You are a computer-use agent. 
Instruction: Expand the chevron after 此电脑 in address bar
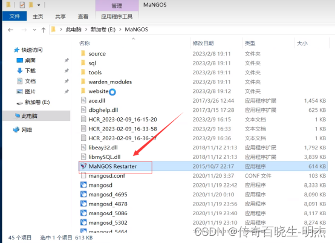tap(86, 30)
